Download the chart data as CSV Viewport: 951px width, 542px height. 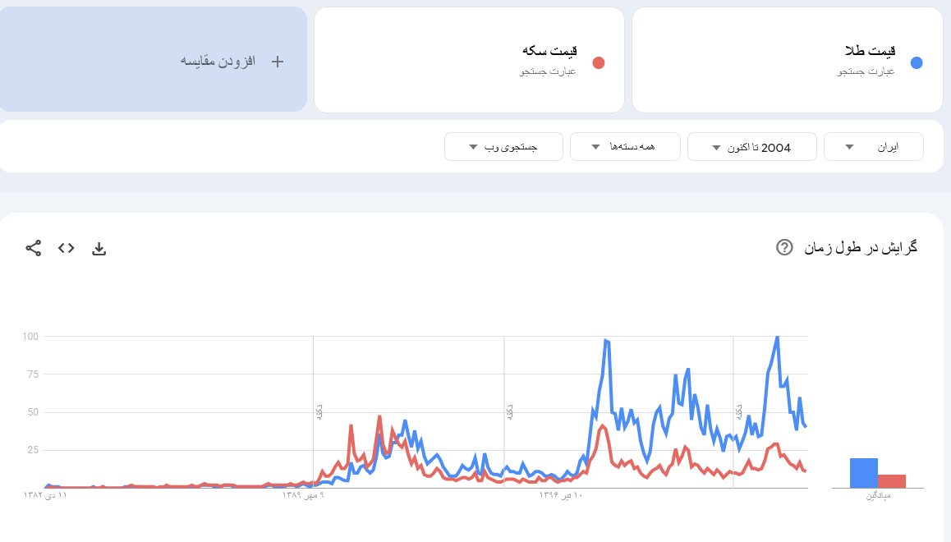(x=99, y=248)
